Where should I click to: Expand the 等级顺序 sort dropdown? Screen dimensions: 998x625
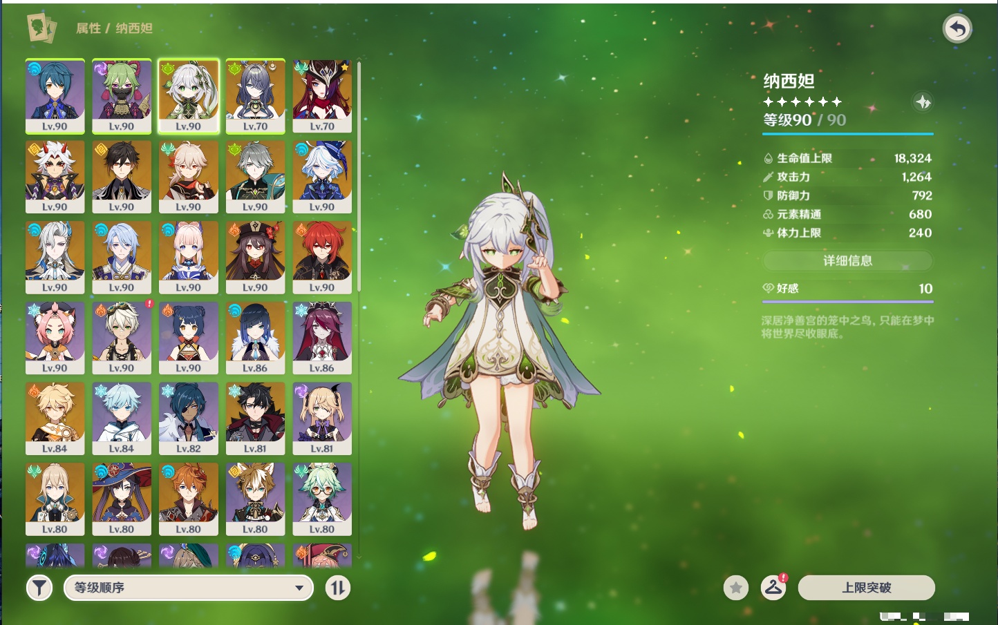coord(189,588)
